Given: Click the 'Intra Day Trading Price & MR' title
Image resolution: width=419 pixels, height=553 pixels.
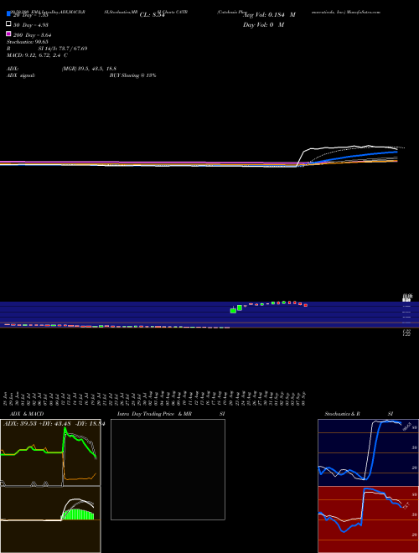Looking at the screenshot, I should (x=154, y=414).
